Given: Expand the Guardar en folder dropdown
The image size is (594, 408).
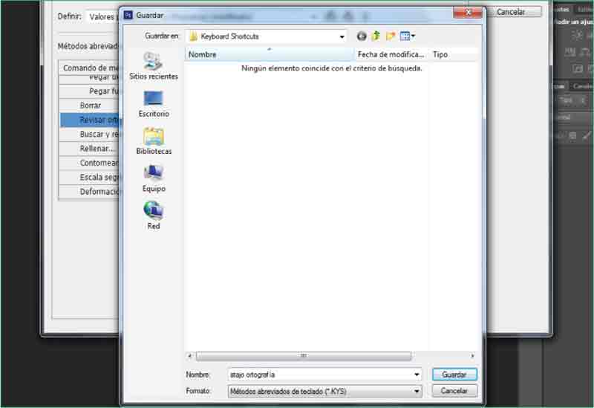Looking at the screenshot, I should click(342, 36).
